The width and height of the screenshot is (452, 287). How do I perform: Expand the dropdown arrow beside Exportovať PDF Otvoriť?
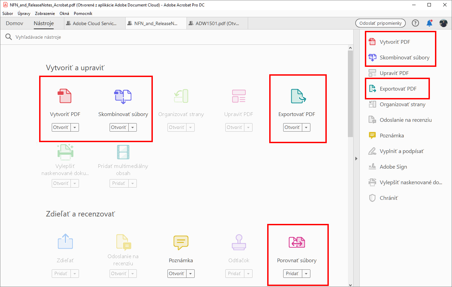pos(306,128)
